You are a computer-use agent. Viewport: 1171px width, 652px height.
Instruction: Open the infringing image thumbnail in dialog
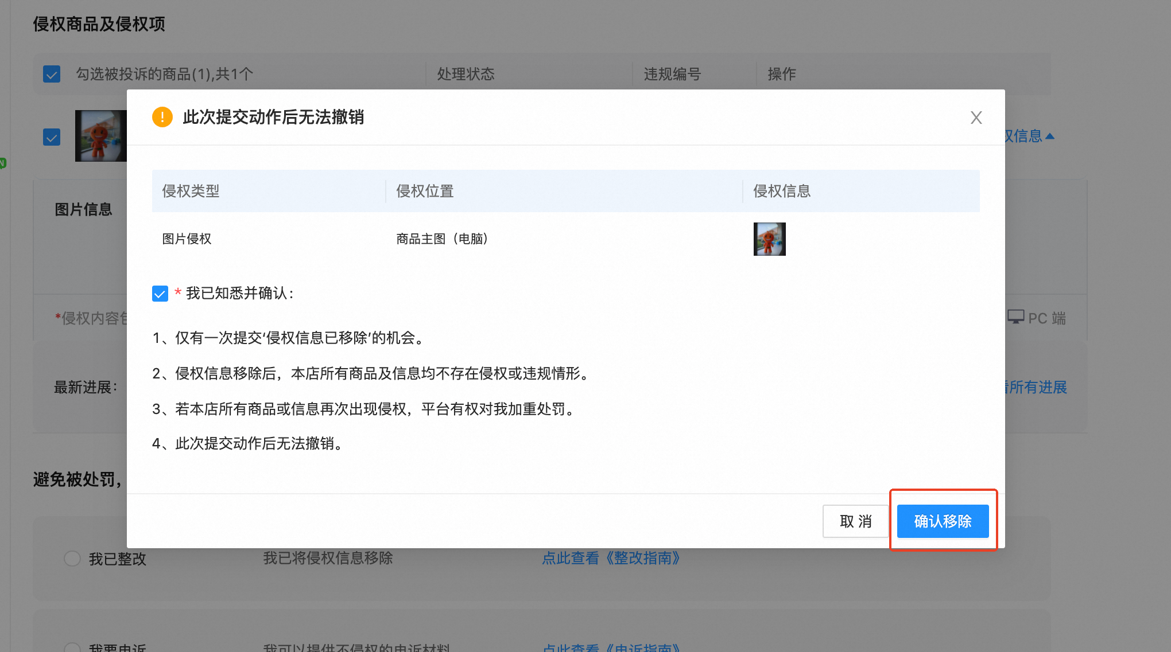tap(769, 239)
